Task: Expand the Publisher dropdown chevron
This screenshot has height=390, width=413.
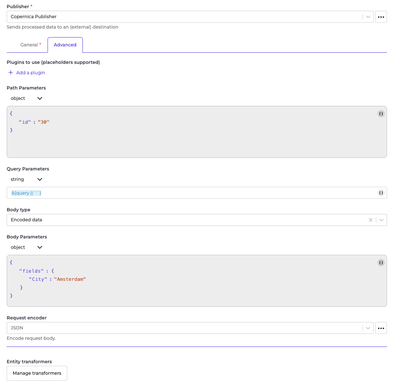Action: tap(368, 17)
